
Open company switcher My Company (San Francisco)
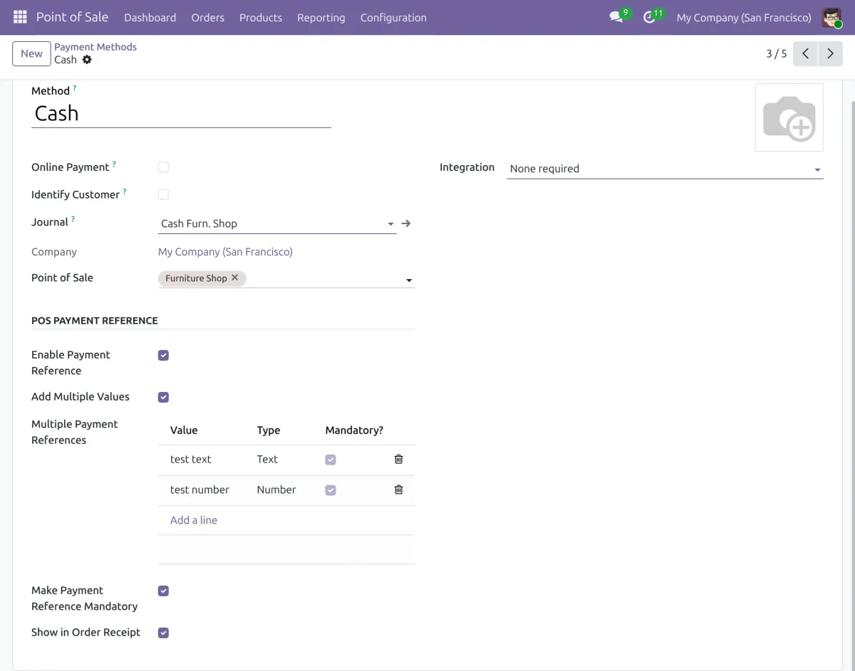click(744, 17)
